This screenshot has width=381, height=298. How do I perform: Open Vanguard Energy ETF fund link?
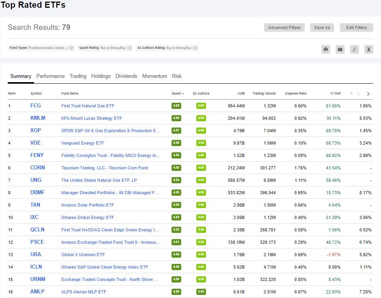point(82,143)
